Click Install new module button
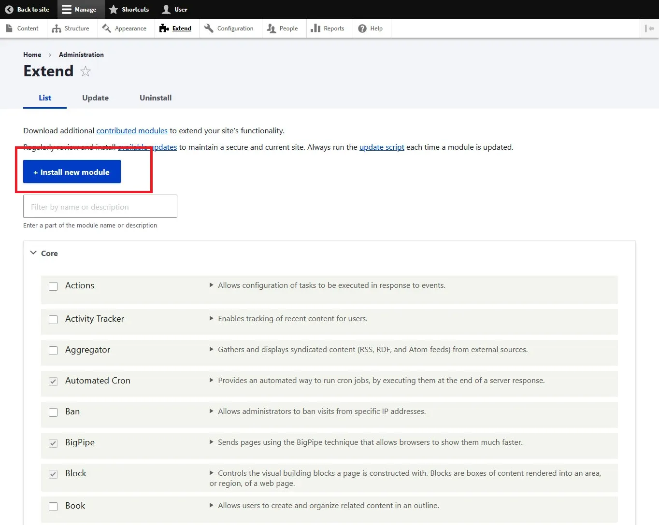659x525 pixels. click(x=72, y=172)
